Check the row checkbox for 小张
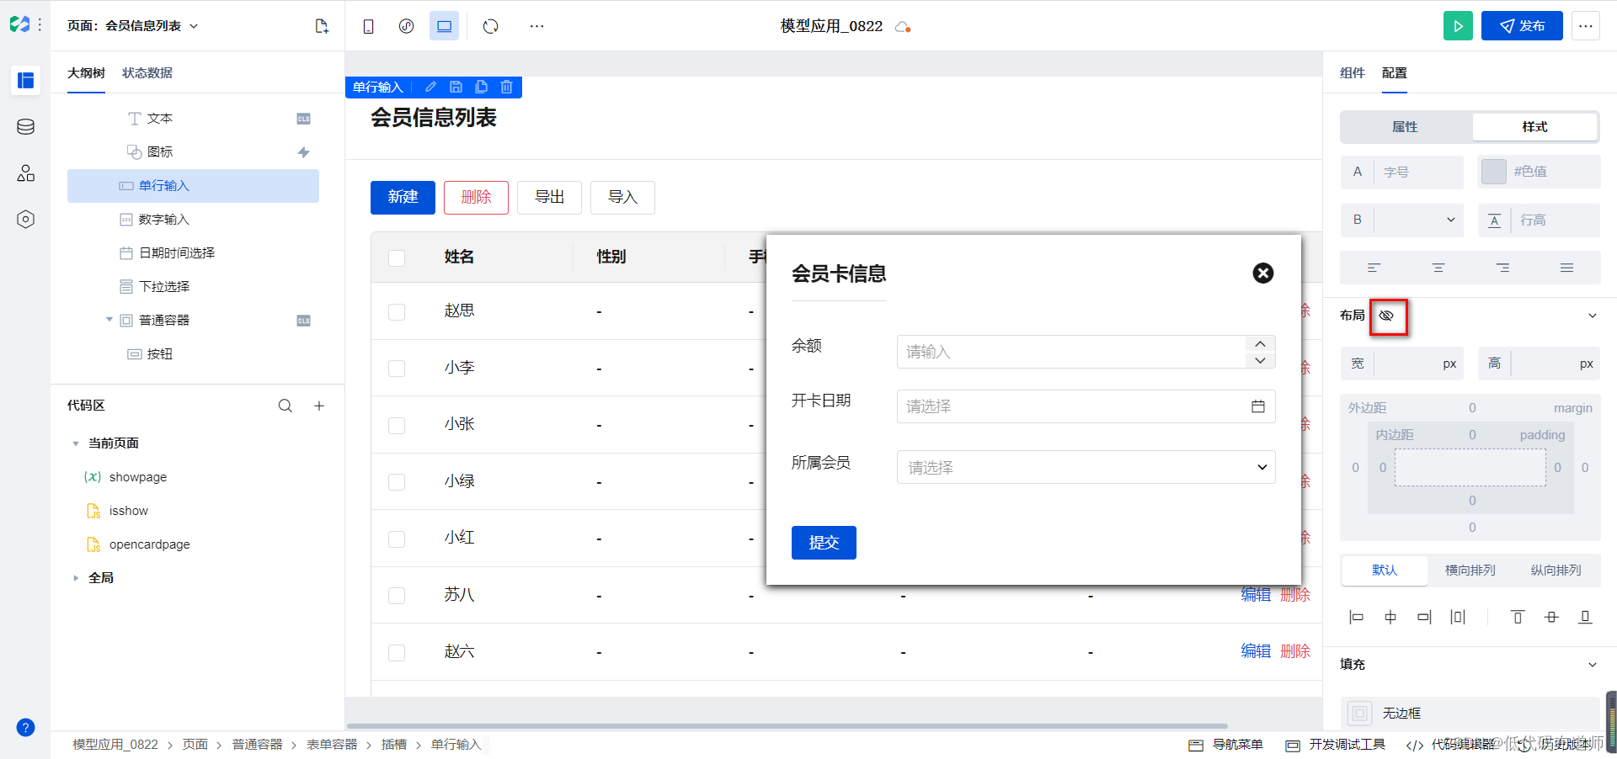1617x759 pixels. [x=397, y=425]
